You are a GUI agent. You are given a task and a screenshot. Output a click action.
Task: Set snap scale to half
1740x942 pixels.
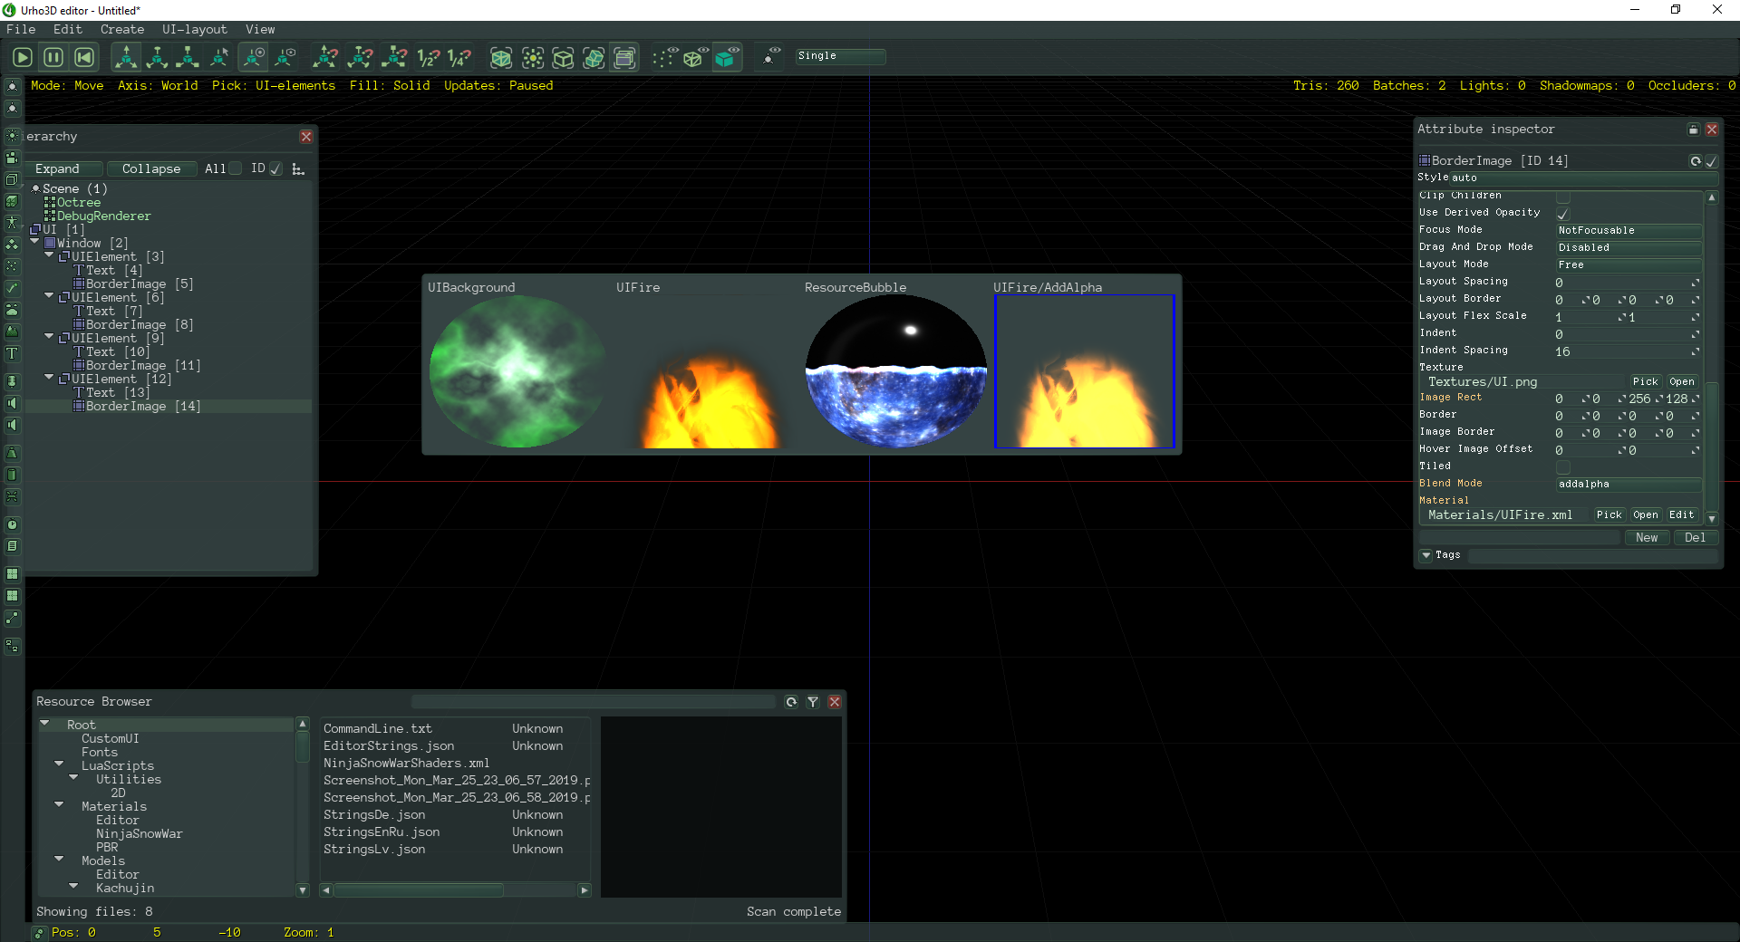point(428,57)
